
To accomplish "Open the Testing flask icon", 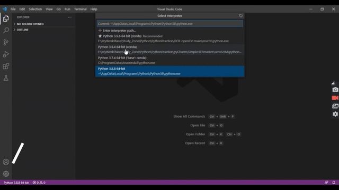I will tap(6, 78).
